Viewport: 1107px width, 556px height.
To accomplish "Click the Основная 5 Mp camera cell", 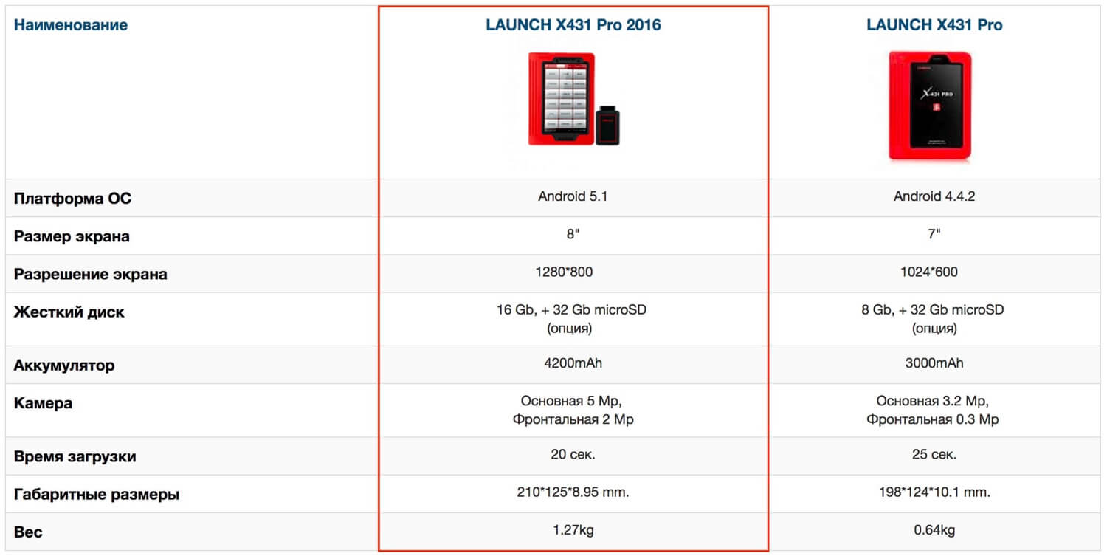I will pyautogui.click(x=573, y=411).
